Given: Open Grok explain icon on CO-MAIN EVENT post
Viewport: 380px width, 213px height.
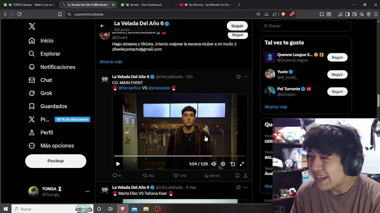Looking at the screenshot, I should 238,77.
